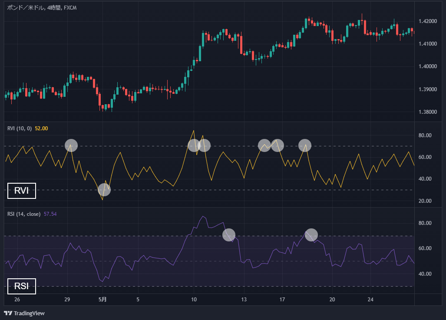This screenshot has height=320, width=446.
Task: Select the 17 date label on time axis
Action: (x=281, y=299)
